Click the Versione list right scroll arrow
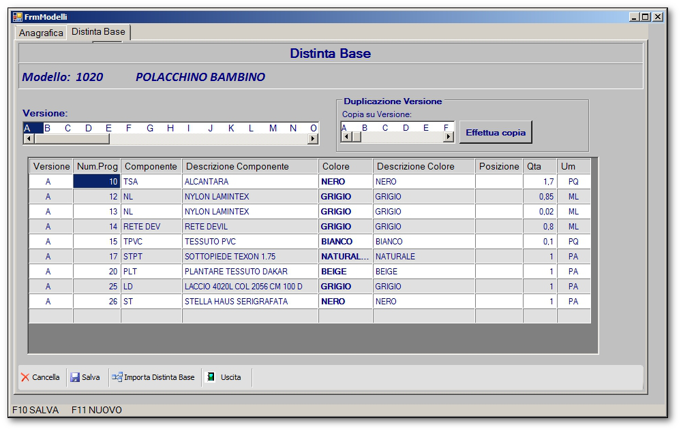The image size is (681, 431). pos(312,139)
